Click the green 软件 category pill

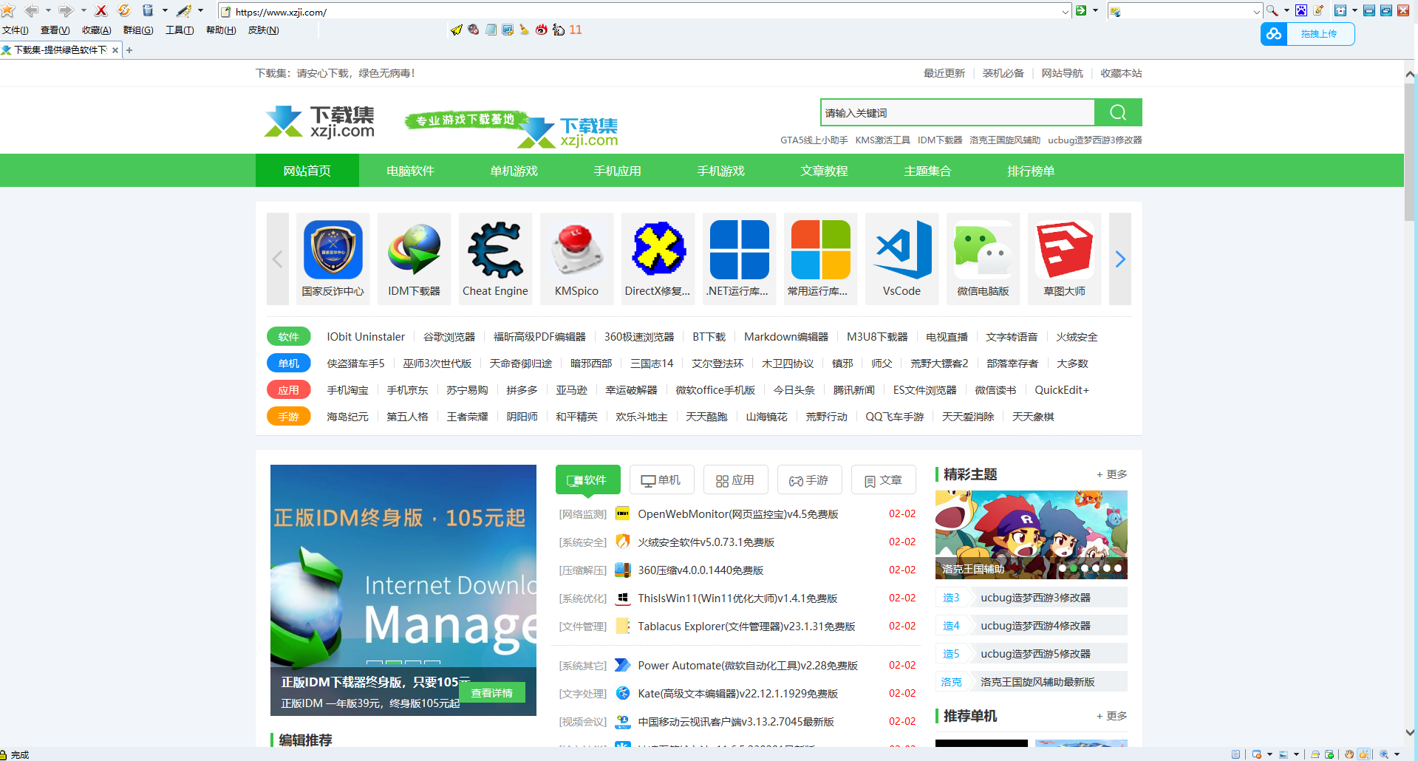tap(288, 337)
